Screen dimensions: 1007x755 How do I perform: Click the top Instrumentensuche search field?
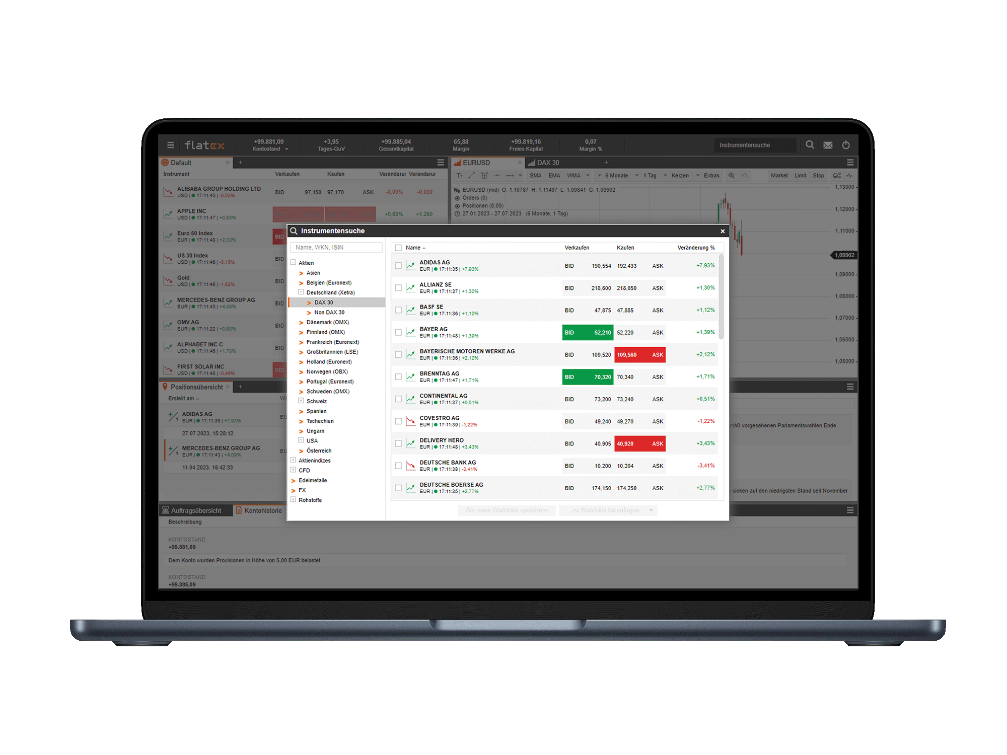coord(755,145)
